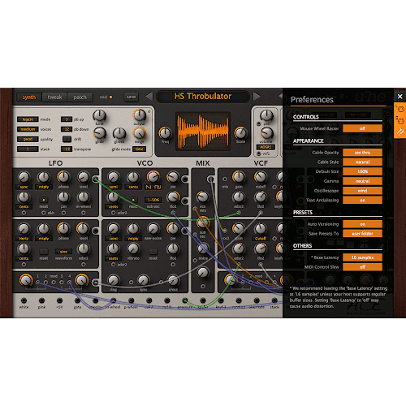Click the saw-pulse knob in VCO
This screenshot has height=406, width=406.
pyautogui.click(x=153, y=229)
